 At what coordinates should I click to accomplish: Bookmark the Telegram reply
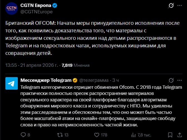(169, 135)
